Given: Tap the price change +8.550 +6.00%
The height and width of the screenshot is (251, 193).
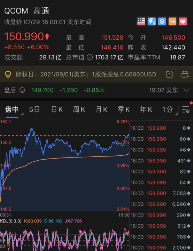Looking at the screenshot, I should (x=27, y=47).
